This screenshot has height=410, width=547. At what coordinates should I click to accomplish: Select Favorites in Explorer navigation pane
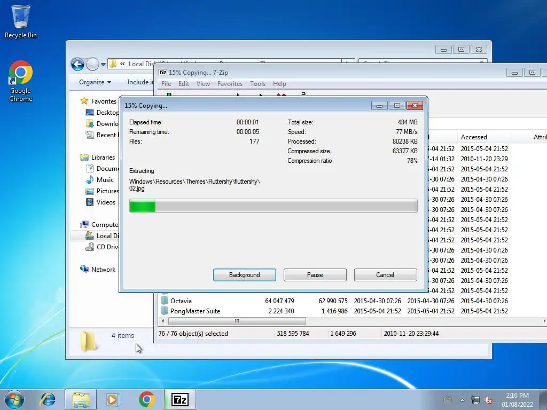click(x=104, y=101)
